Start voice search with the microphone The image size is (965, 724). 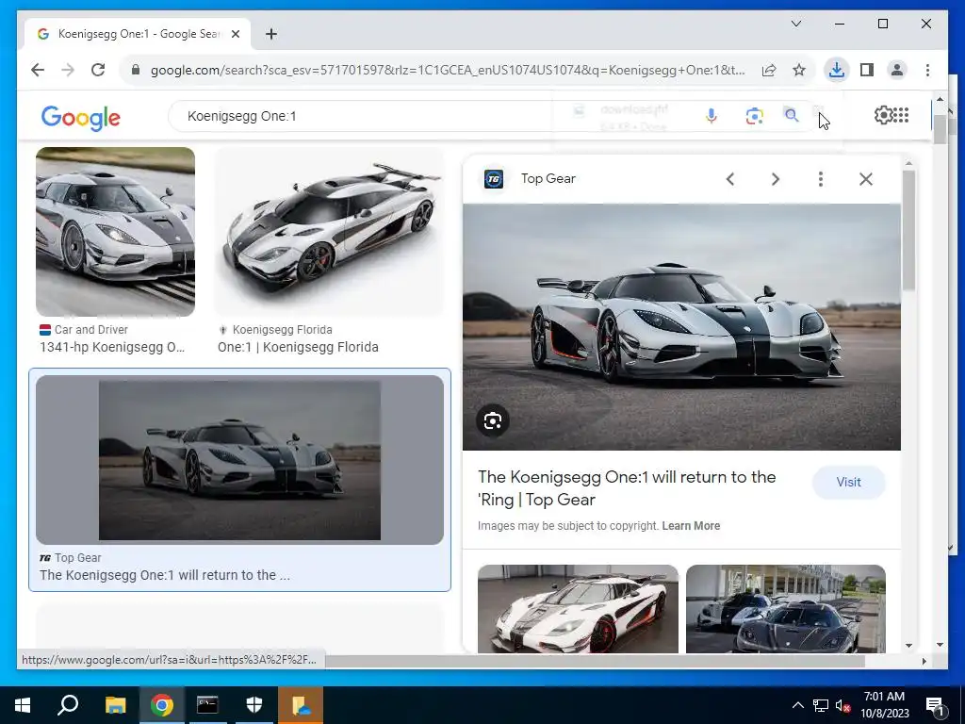[711, 116]
